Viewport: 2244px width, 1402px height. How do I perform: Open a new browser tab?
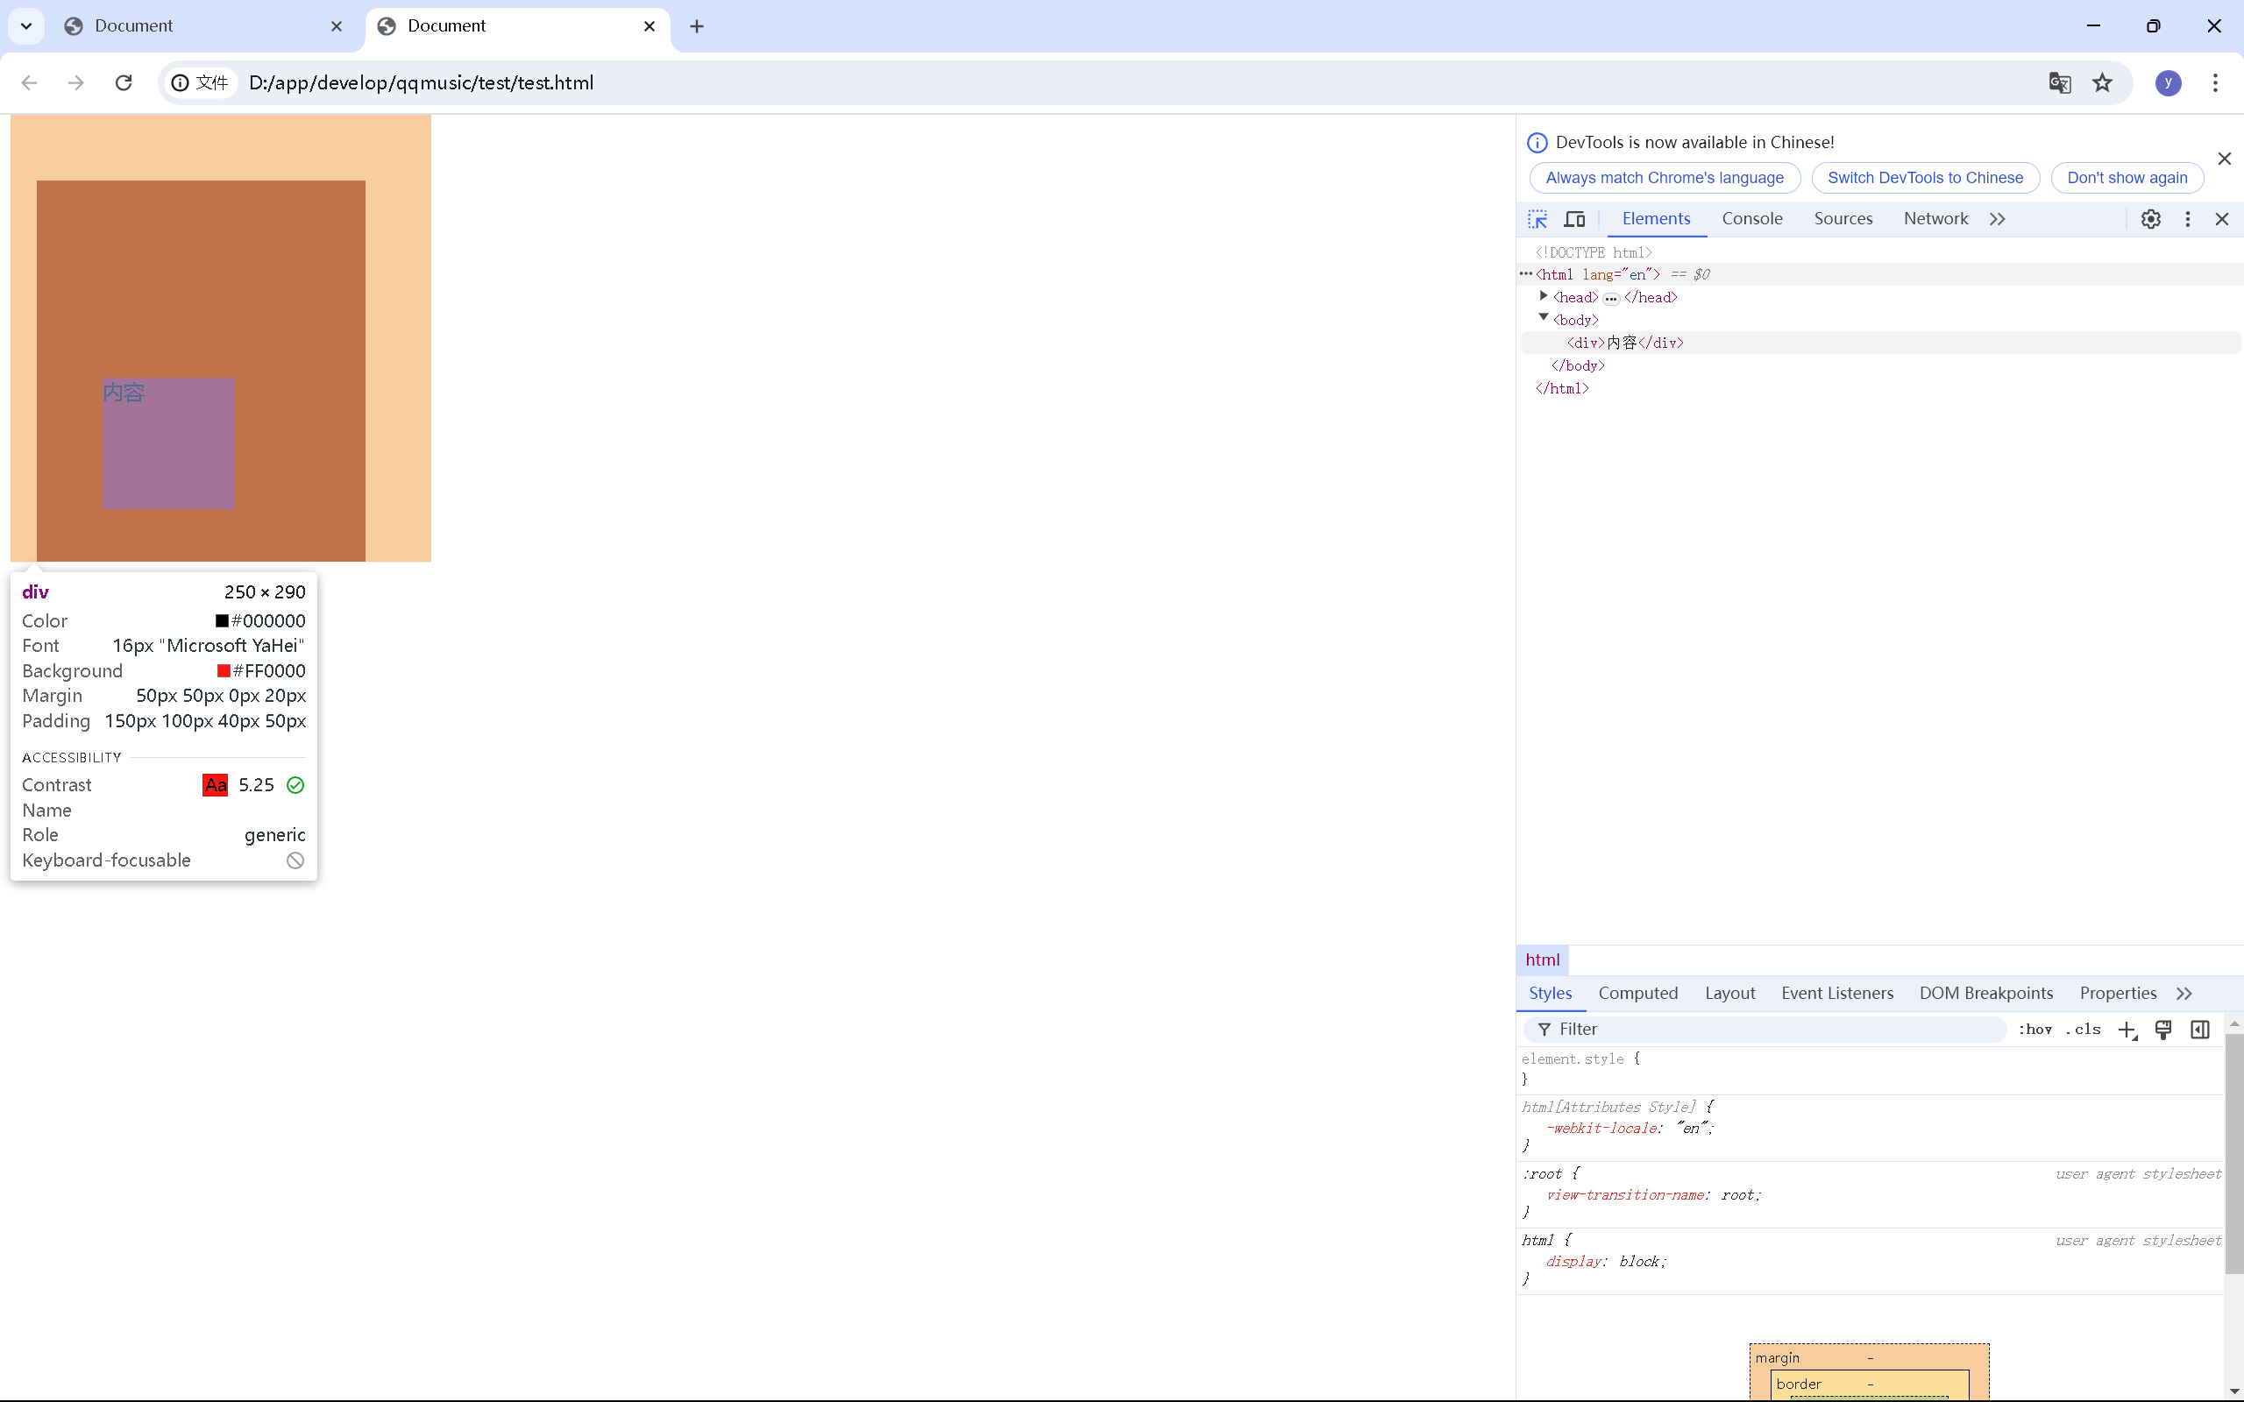click(698, 26)
